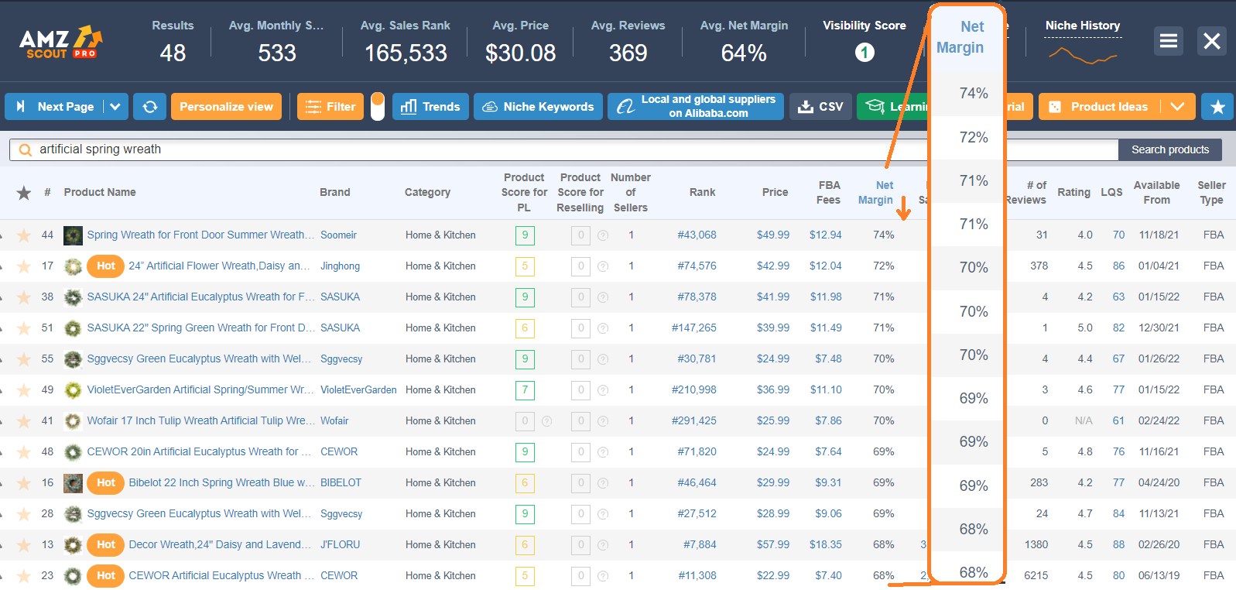Screen dimensions: 1236x590
Task: Click the Hot badge in row 23
Action: pyautogui.click(x=105, y=575)
